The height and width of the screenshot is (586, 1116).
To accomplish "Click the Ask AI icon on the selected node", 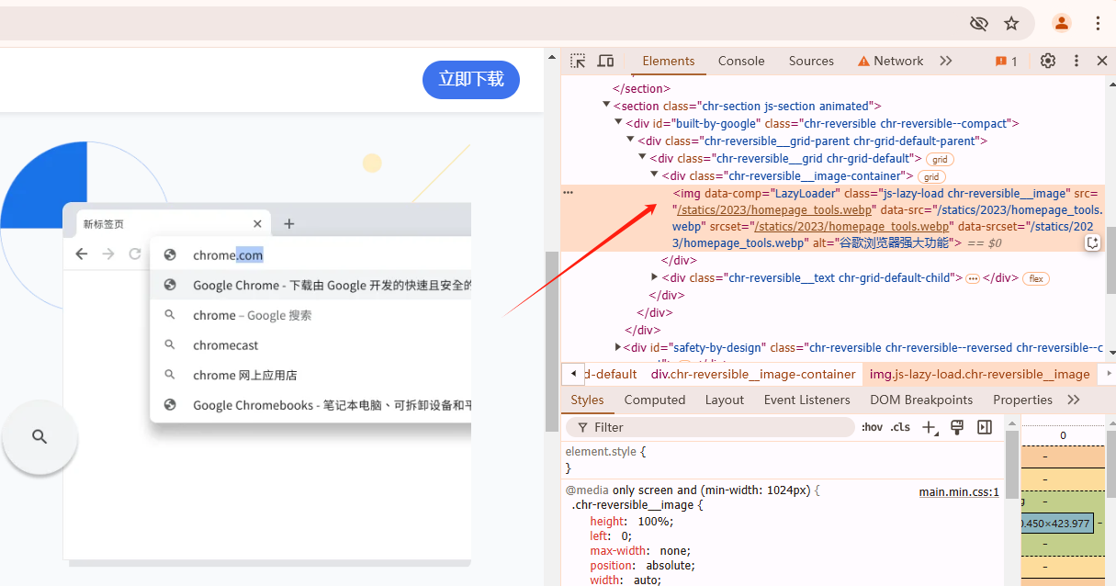I will (x=1092, y=242).
